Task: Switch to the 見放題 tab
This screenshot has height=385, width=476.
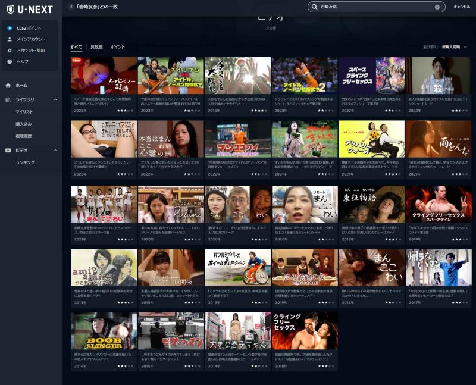Action: pyautogui.click(x=96, y=47)
